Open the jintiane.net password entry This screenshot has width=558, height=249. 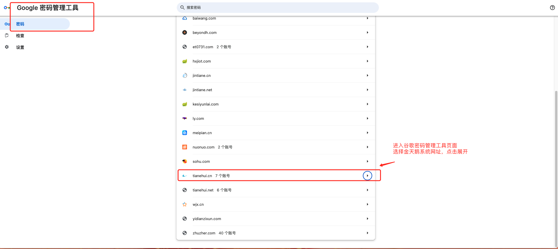click(276, 90)
